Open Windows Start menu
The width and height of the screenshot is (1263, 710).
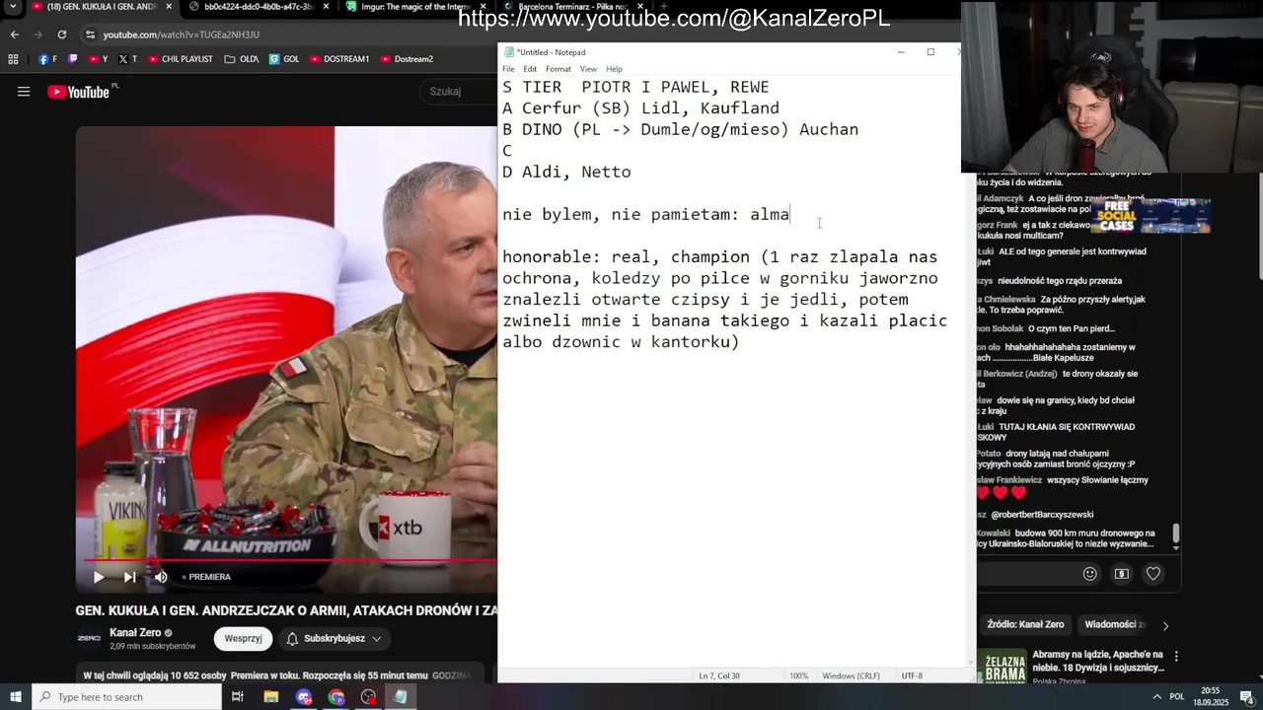click(15, 697)
